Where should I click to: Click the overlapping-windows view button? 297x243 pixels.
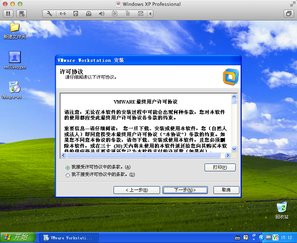click(289, 14)
